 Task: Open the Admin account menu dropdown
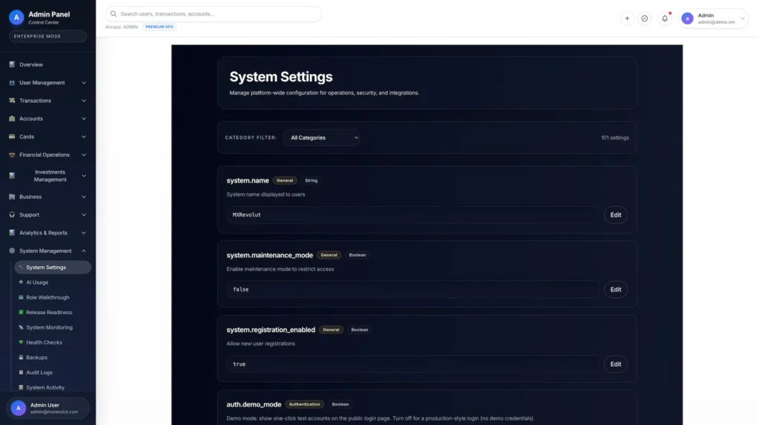click(714, 18)
